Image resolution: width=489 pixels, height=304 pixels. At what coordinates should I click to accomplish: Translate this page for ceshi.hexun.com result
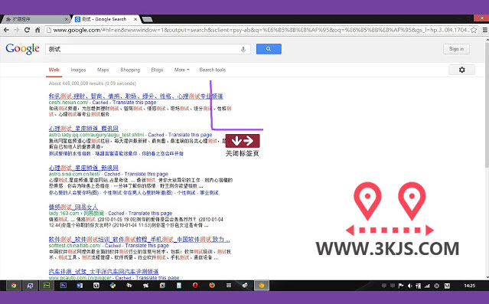135,103
